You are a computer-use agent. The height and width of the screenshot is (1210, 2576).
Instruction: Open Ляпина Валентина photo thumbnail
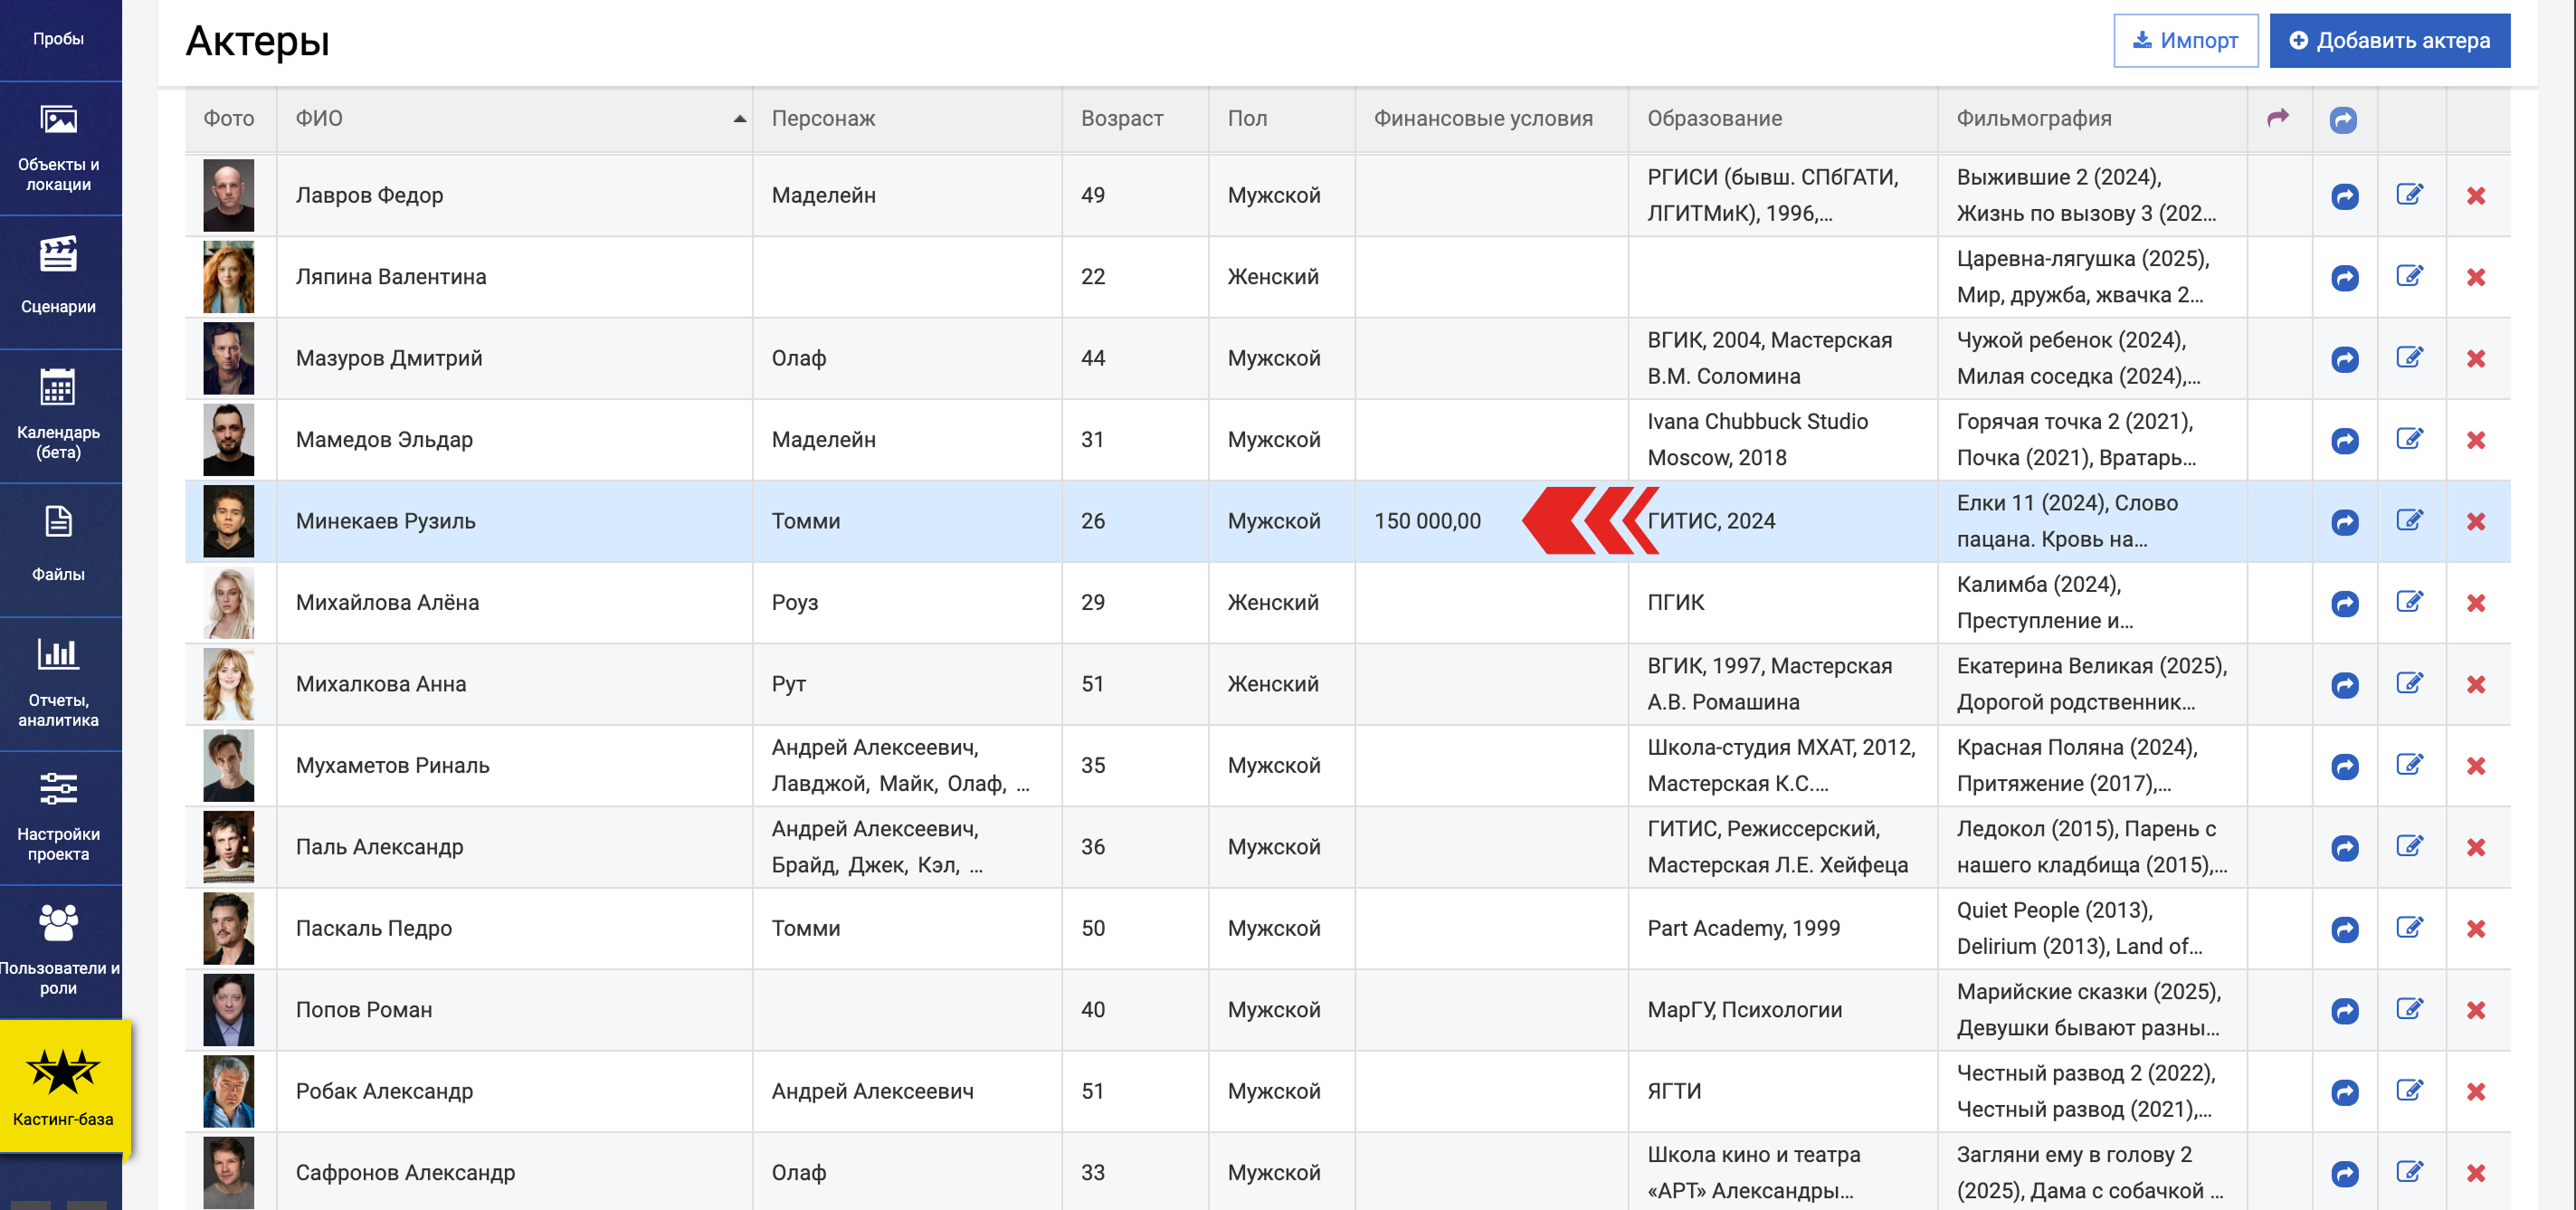229,277
